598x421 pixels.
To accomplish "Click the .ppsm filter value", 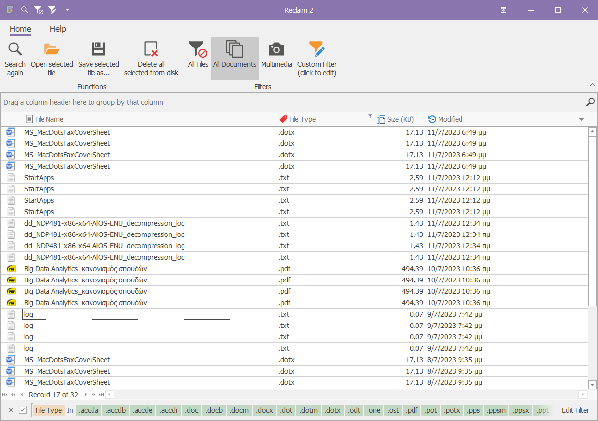I will (496, 410).
